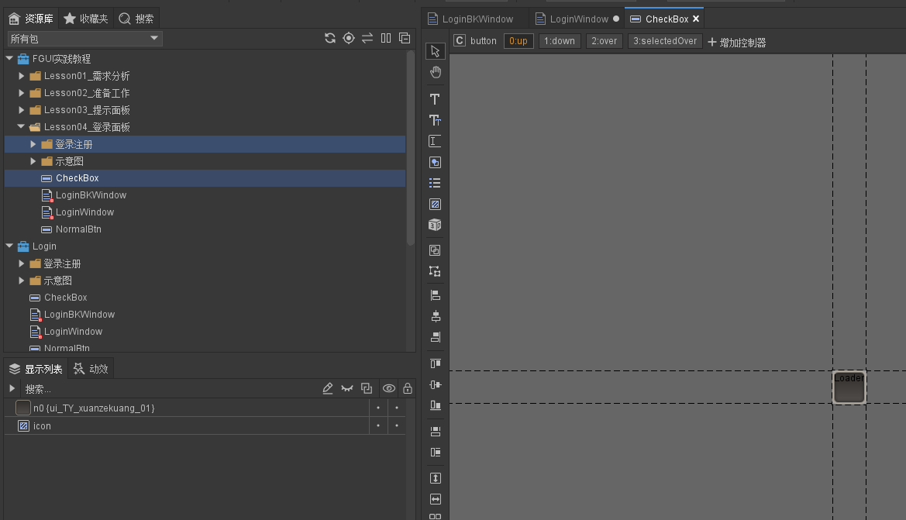Click the locate-in-library target icon
The image size is (906, 520).
point(349,38)
